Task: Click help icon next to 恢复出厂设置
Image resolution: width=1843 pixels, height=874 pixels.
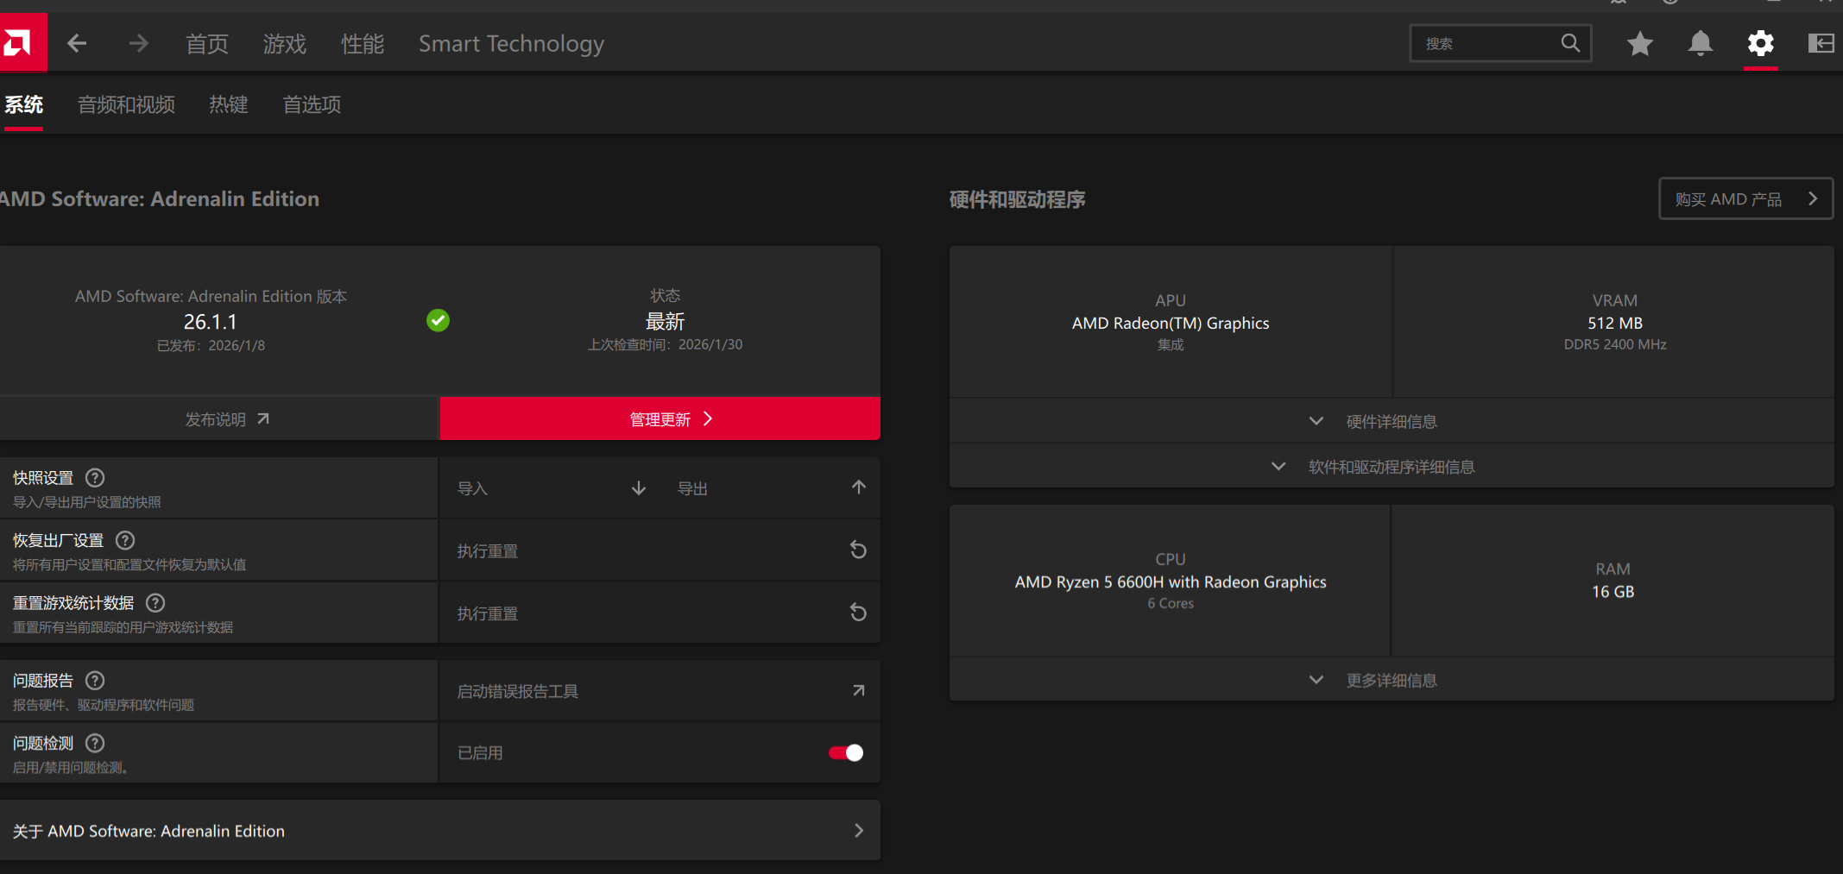Action: coord(125,540)
